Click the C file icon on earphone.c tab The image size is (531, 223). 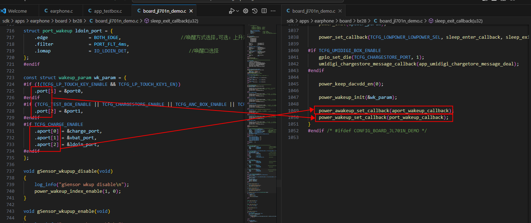point(46,11)
